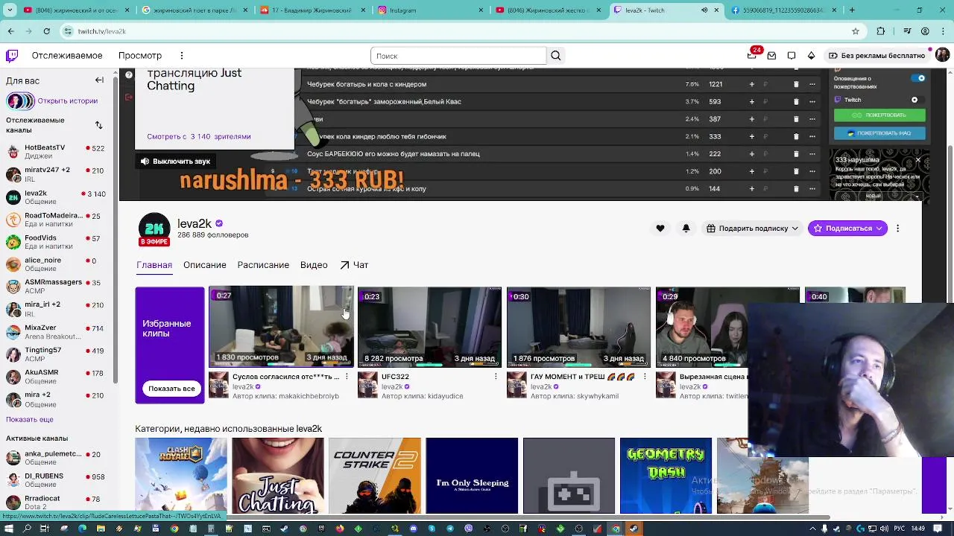Open the Чат pop-out tab
Screen dimensions: 954x536
click(x=355, y=265)
